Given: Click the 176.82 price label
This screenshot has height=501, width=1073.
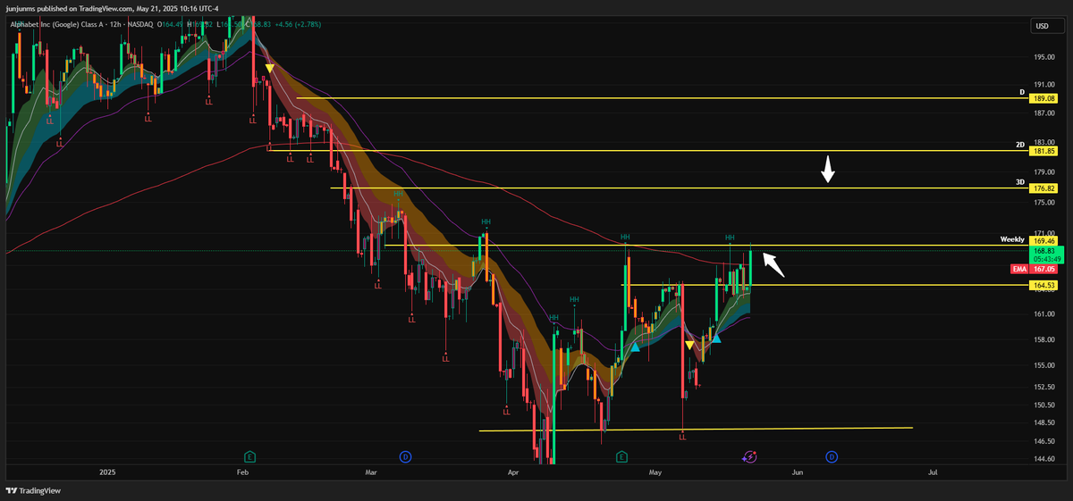Looking at the screenshot, I should [x=1045, y=188].
